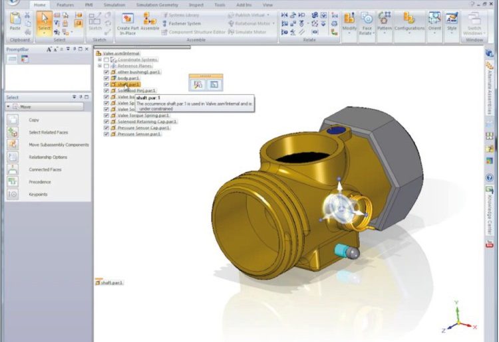Switch to the Features ribbon tab
The width and height of the screenshot is (499, 342).
pyautogui.click(x=65, y=5)
